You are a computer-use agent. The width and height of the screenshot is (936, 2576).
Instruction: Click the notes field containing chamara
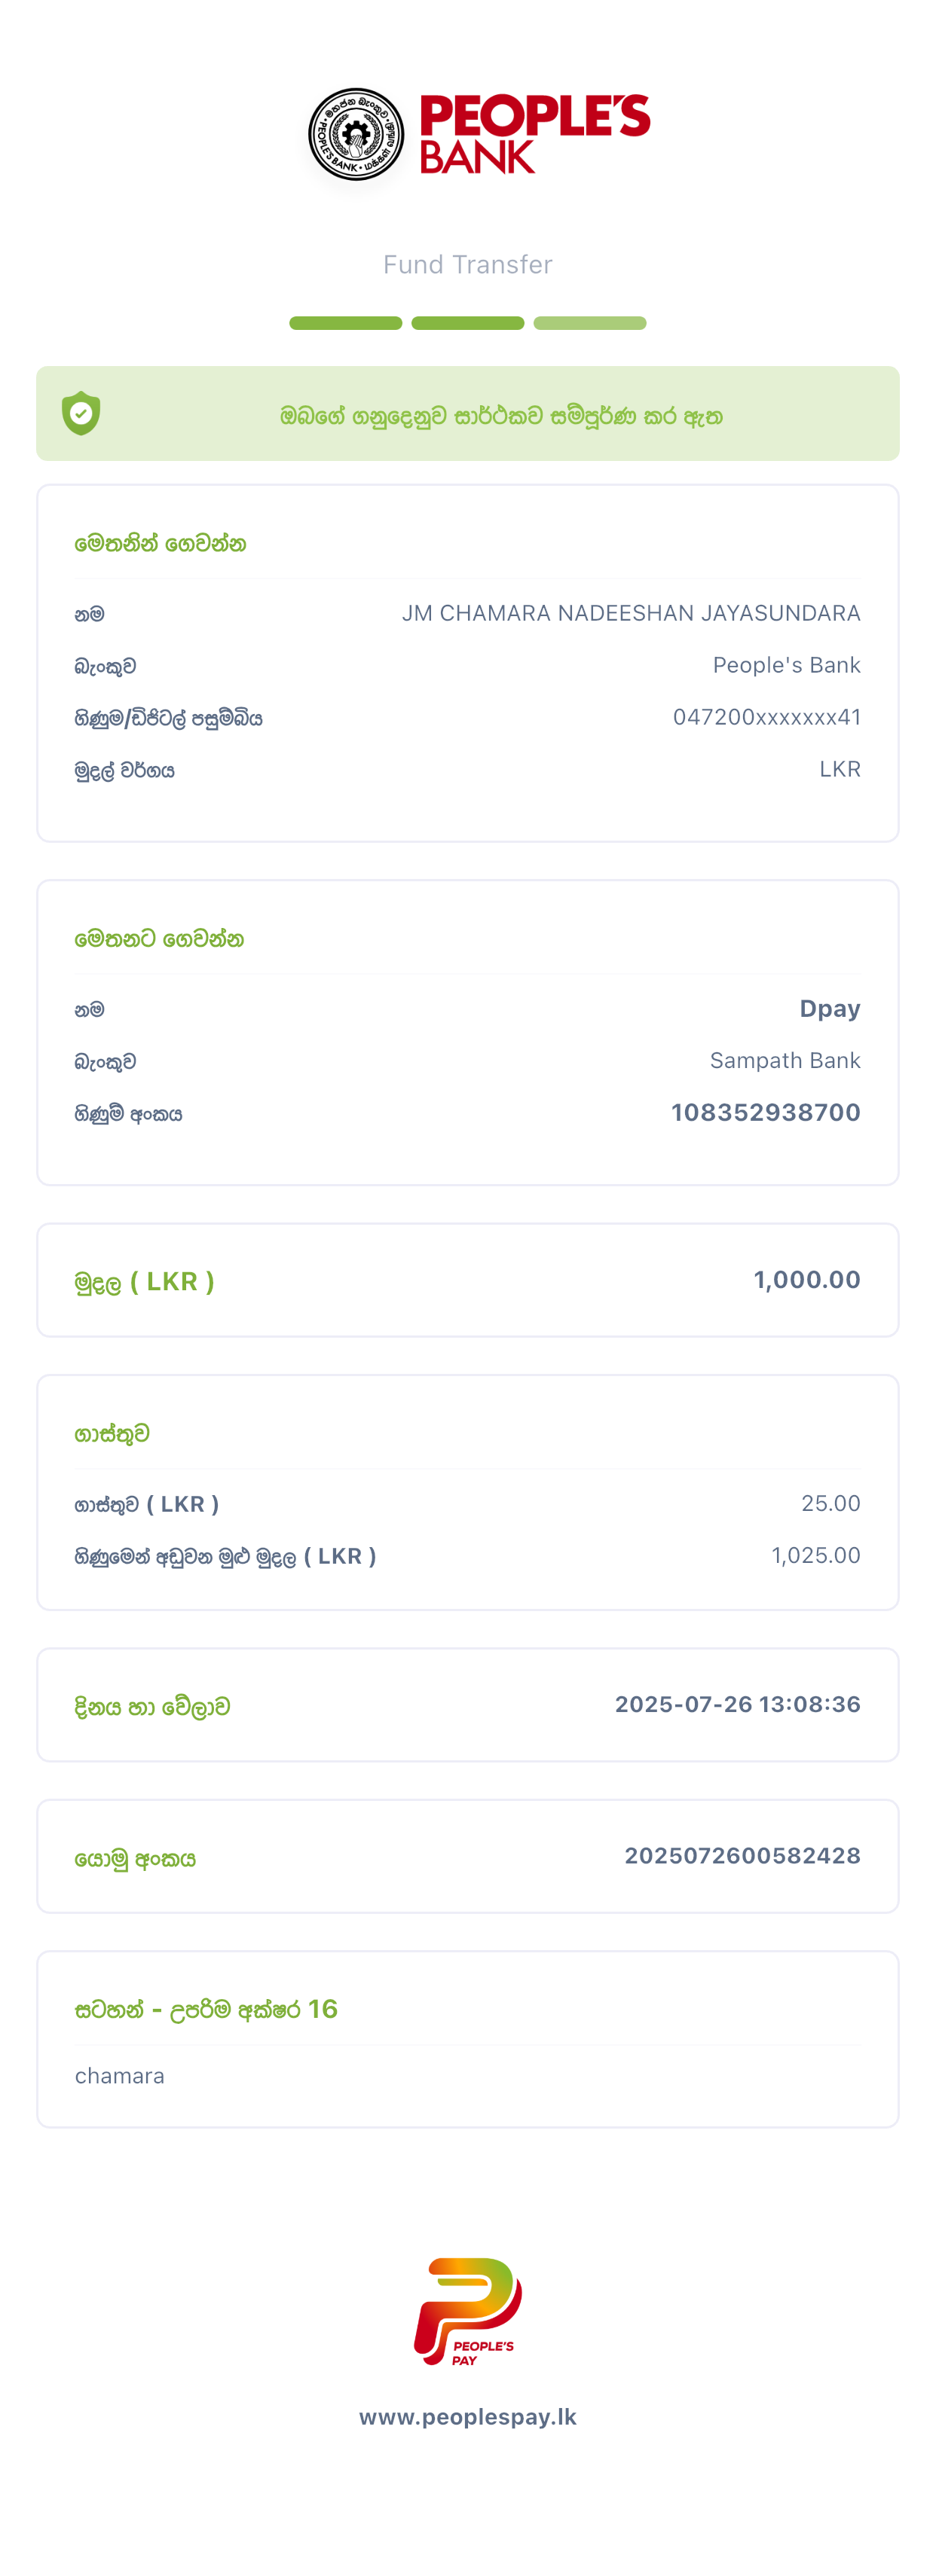pyautogui.click(x=120, y=2076)
